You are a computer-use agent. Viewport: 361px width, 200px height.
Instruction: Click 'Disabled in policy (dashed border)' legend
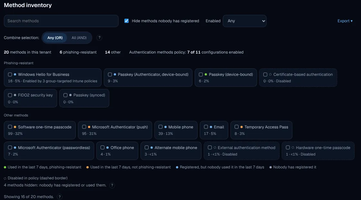pos(37,178)
